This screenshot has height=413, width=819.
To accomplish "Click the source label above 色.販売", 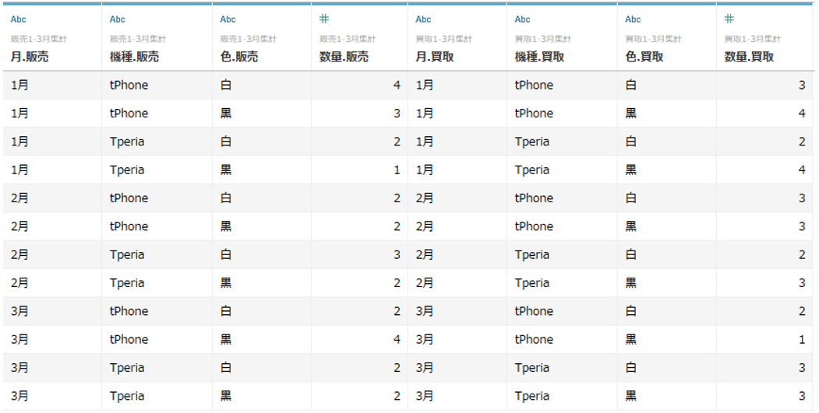I will point(249,39).
